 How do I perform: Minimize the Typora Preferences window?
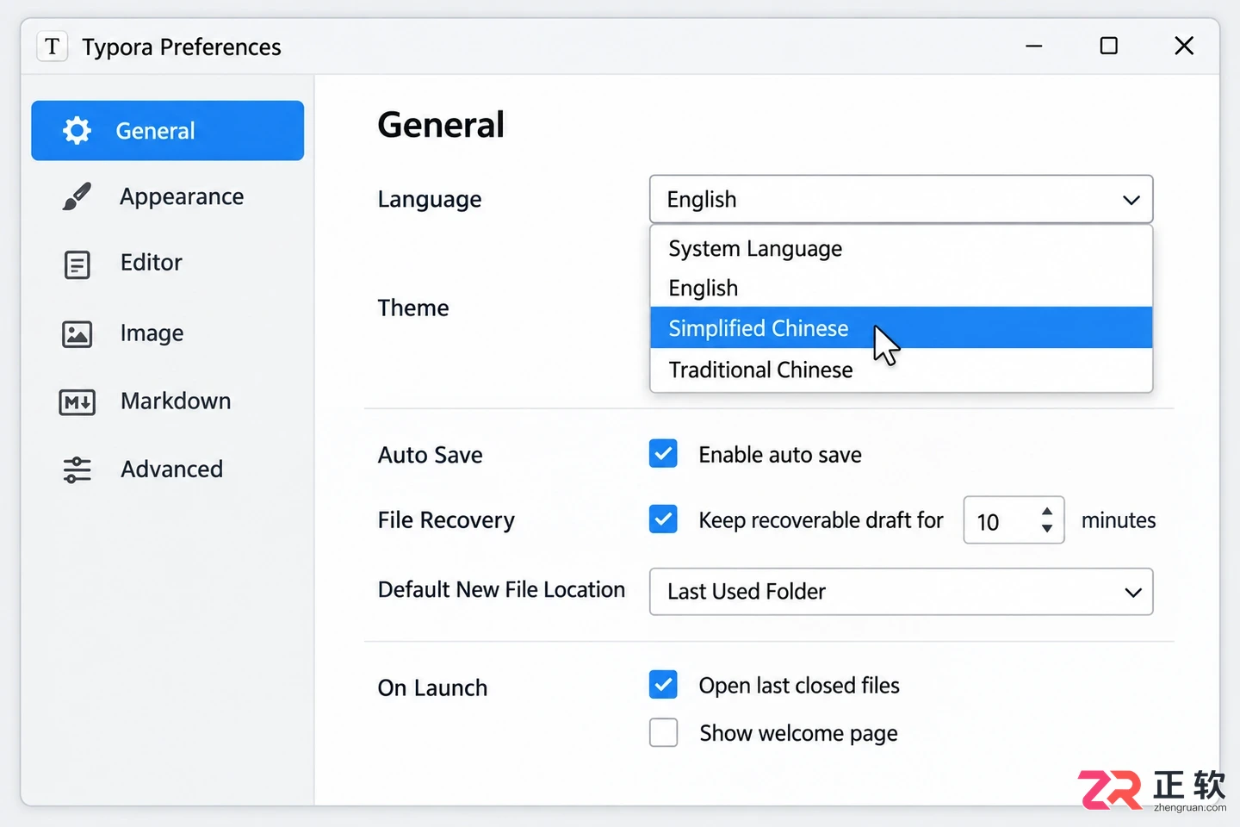1034,46
